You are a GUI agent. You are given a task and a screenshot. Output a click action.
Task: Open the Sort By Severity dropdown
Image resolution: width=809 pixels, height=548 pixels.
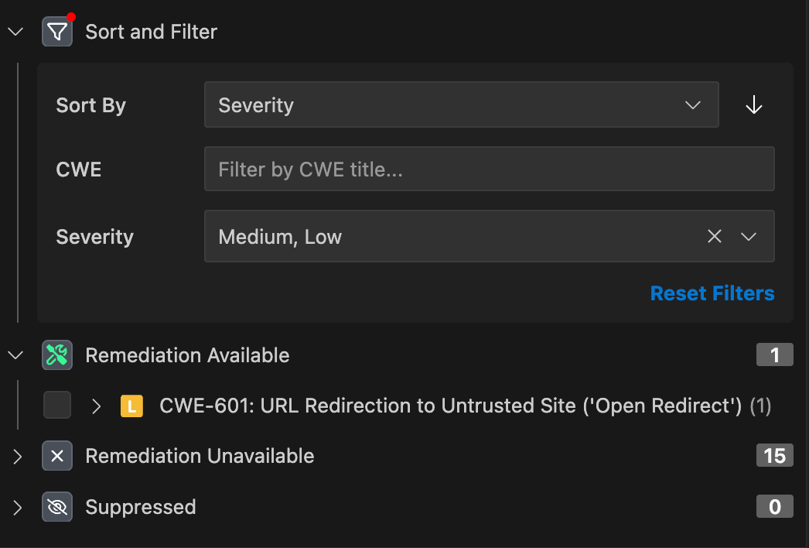461,105
